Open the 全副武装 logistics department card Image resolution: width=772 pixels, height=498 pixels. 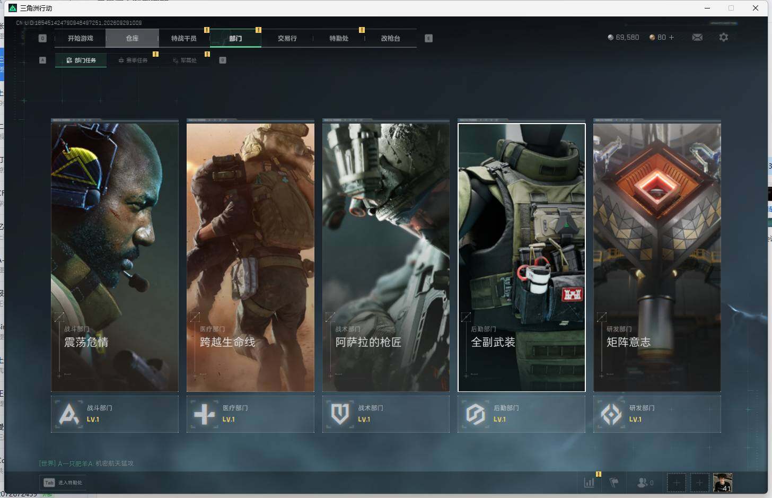point(522,258)
